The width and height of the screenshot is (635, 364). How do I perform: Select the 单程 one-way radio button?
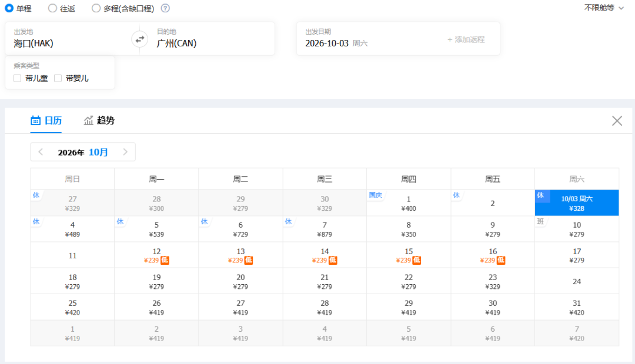pyautogui.click(x=9, y=8)
